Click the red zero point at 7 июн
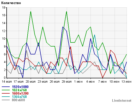133x103 pixels. [x=103, y=78]
